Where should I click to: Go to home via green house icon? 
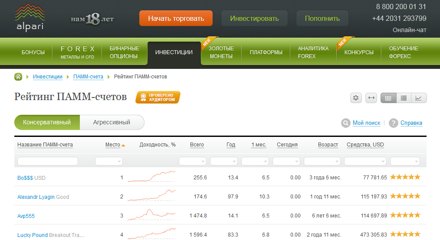click(x=18, y=76)
